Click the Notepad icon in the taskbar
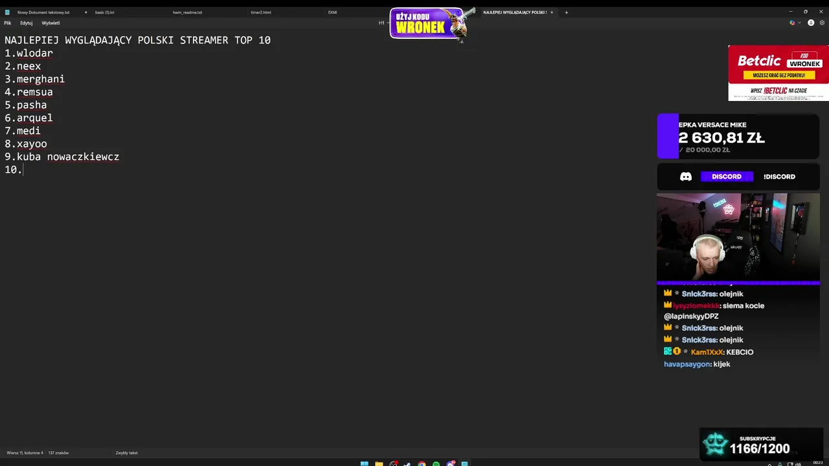Viewport: 829px width, 466px height. coord(464,463)
